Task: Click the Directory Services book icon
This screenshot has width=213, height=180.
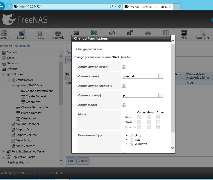Action: [94, 33]
